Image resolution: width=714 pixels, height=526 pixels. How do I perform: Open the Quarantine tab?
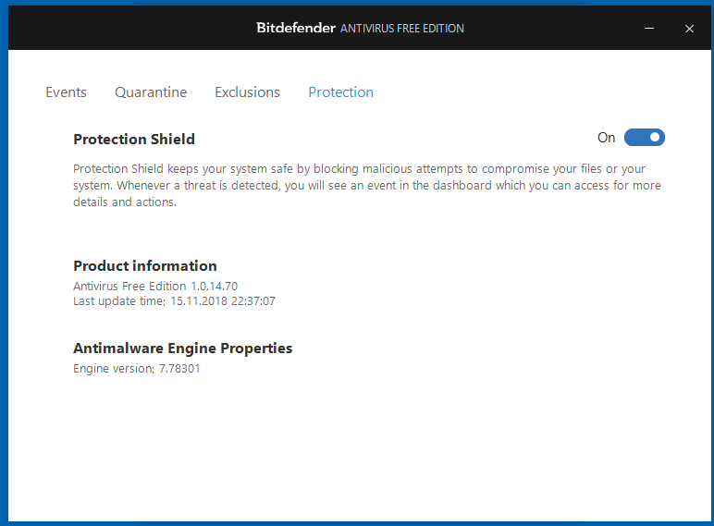point(151,92)
